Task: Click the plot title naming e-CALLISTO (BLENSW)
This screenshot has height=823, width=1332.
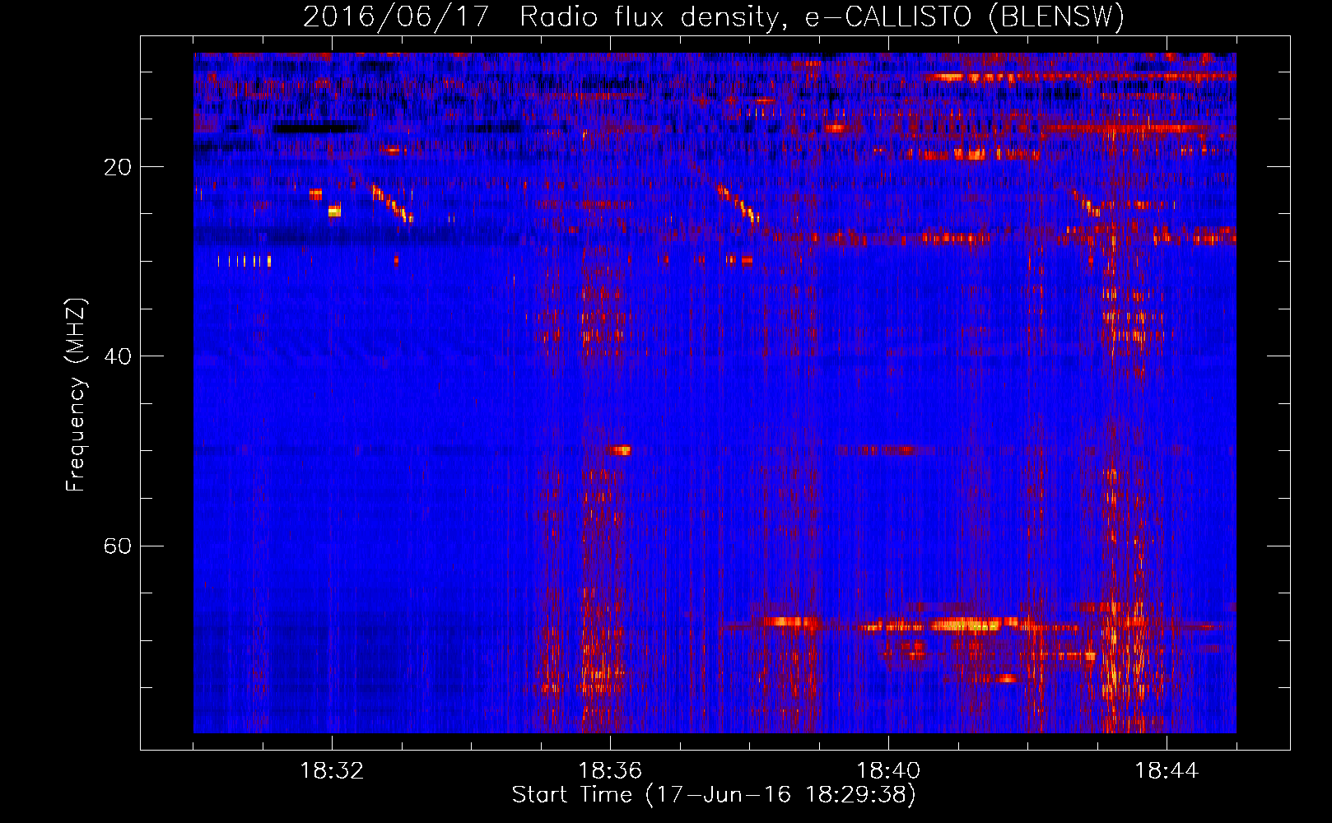Action: [x=714, y=16]
